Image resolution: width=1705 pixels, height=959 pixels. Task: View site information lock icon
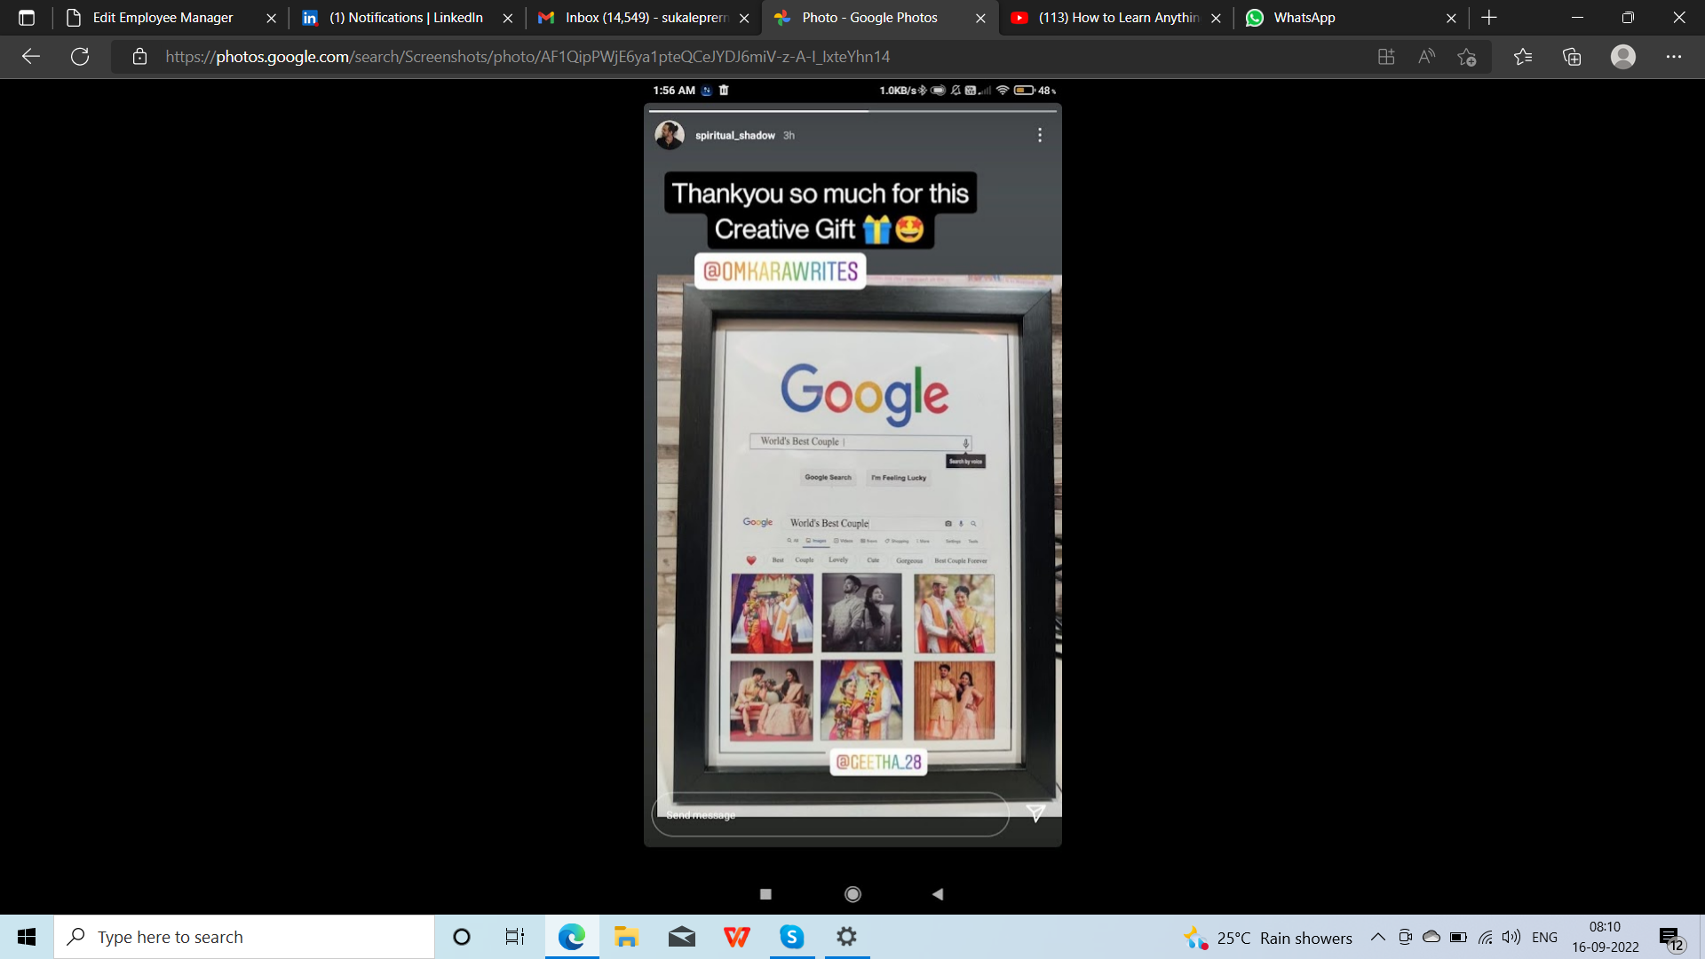point(139,57)
